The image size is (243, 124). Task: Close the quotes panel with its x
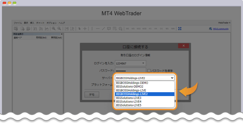coord(62,34)
